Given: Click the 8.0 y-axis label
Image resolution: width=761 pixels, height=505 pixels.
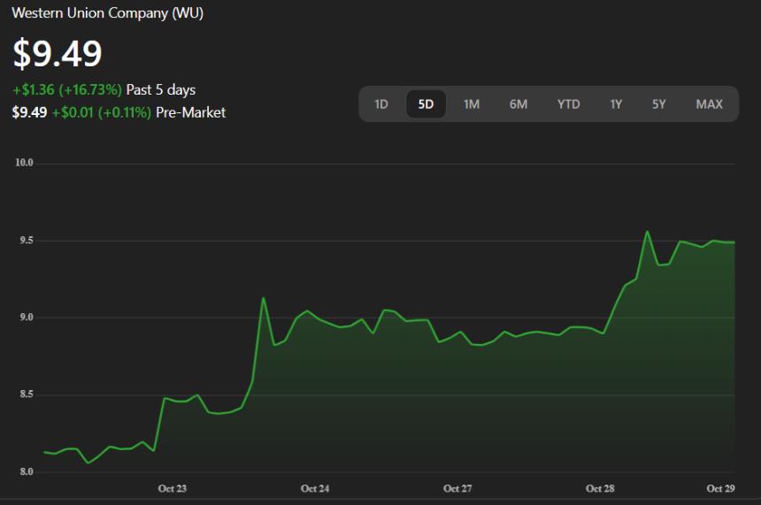Looking at the screenshot, I should [x=24, y=471].
